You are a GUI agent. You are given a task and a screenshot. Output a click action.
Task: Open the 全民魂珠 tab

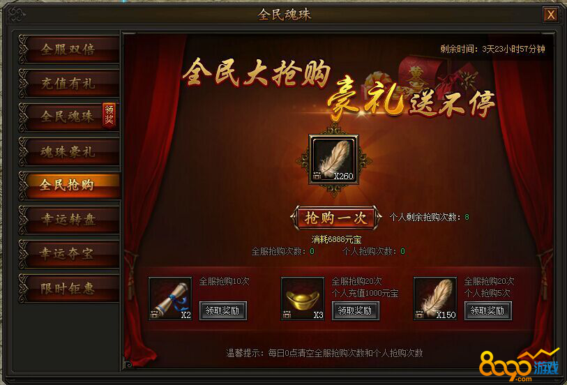pos(69,117)
